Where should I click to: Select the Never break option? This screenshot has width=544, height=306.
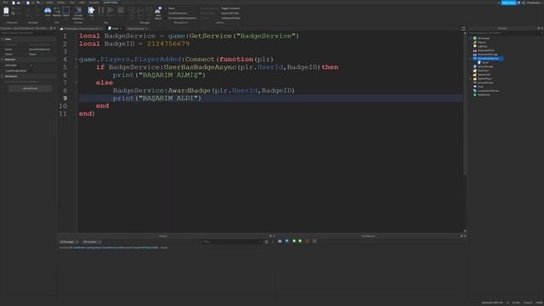click(x=172, y=8)
